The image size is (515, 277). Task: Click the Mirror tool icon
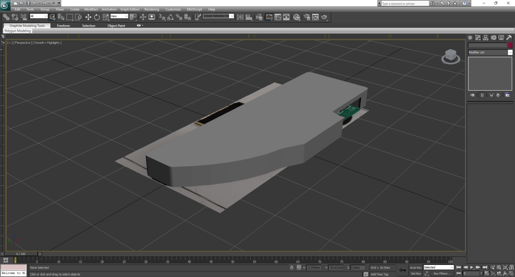click(x=240, y=17)
